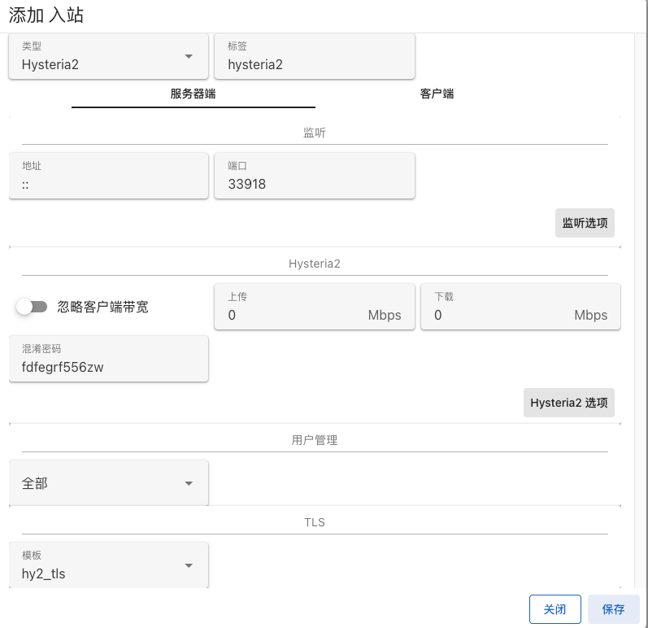Screen dimensions: 648x628
Task: Toggle 忽略客户端带宽 switch
Action: click(32, 307)
